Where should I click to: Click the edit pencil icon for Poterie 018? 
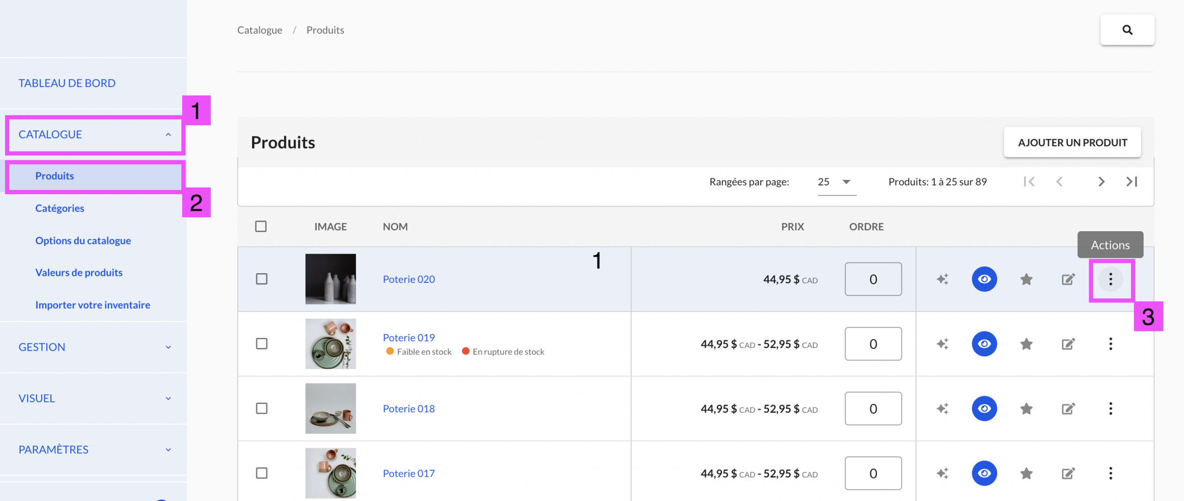click(x=1068, y=409)
